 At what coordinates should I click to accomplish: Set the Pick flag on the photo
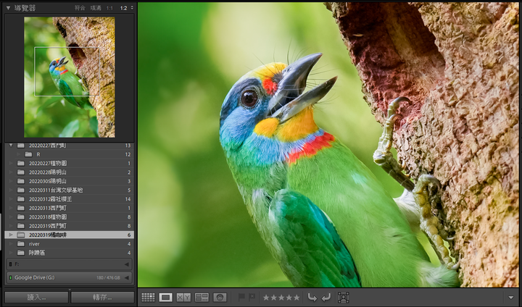pos(241,297)
